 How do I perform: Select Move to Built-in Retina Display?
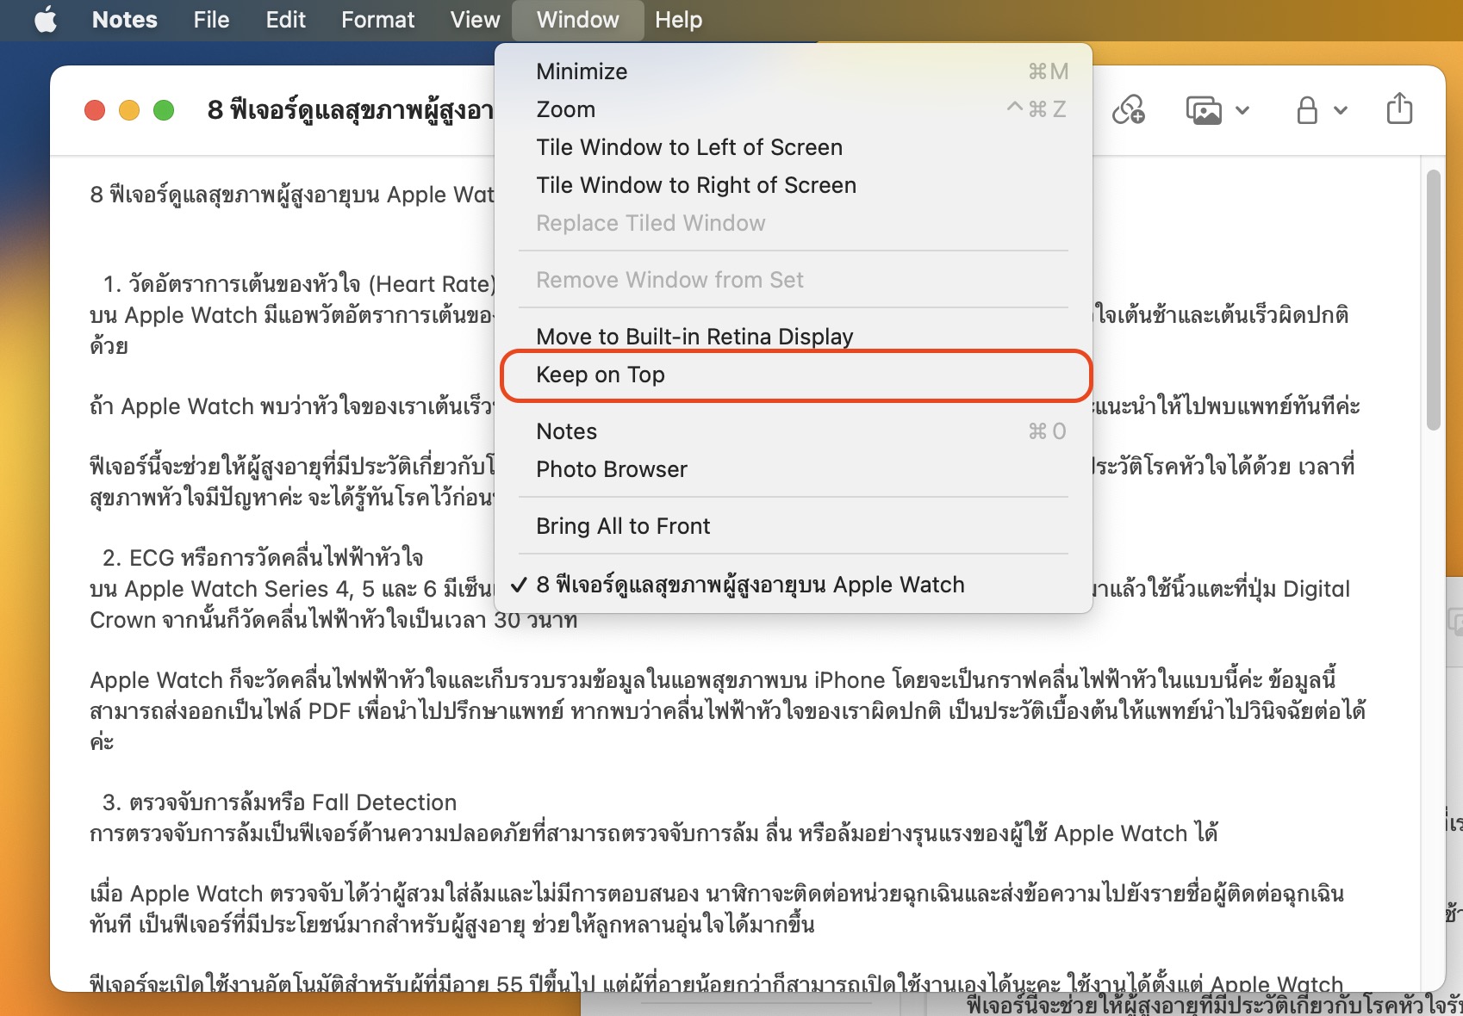pos(694,337)
